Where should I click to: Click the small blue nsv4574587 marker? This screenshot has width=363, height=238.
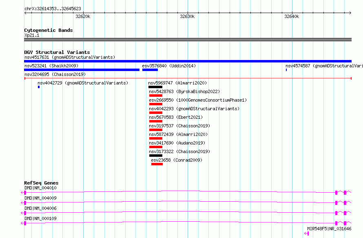286,70
